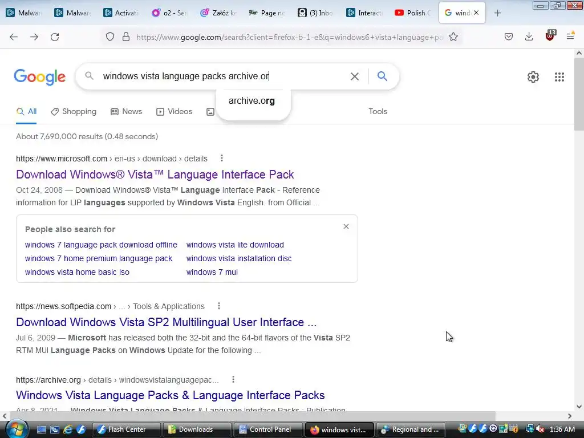This screenshot has width=584, height=438.
Task: Click the horizontal scrollbar right arrow
Action: (570, 416)
